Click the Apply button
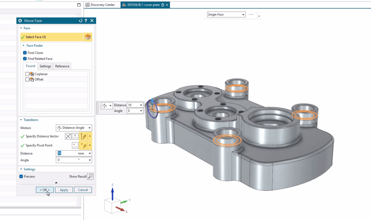The image size is (371, 220). point(64,190)
